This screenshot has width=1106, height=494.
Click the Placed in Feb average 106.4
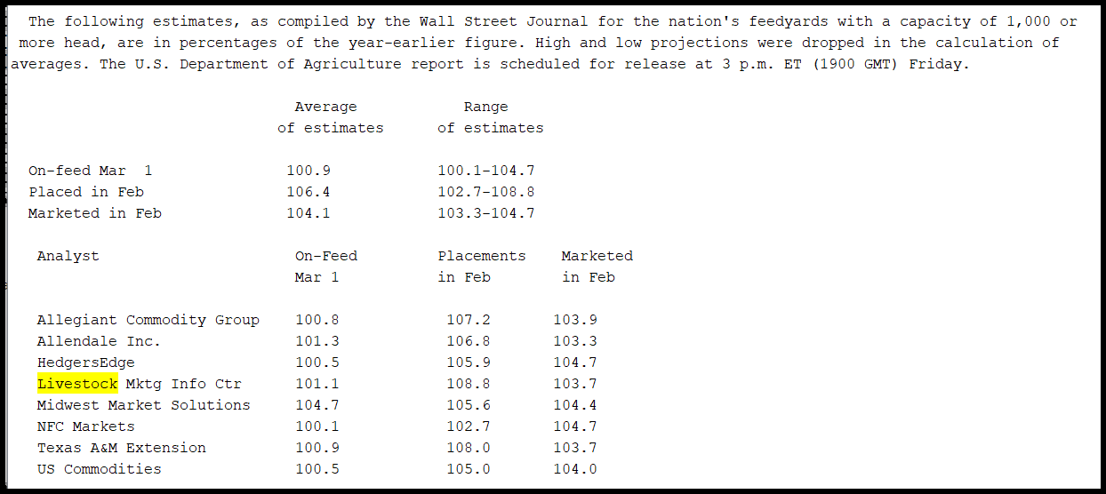[309, 192]
